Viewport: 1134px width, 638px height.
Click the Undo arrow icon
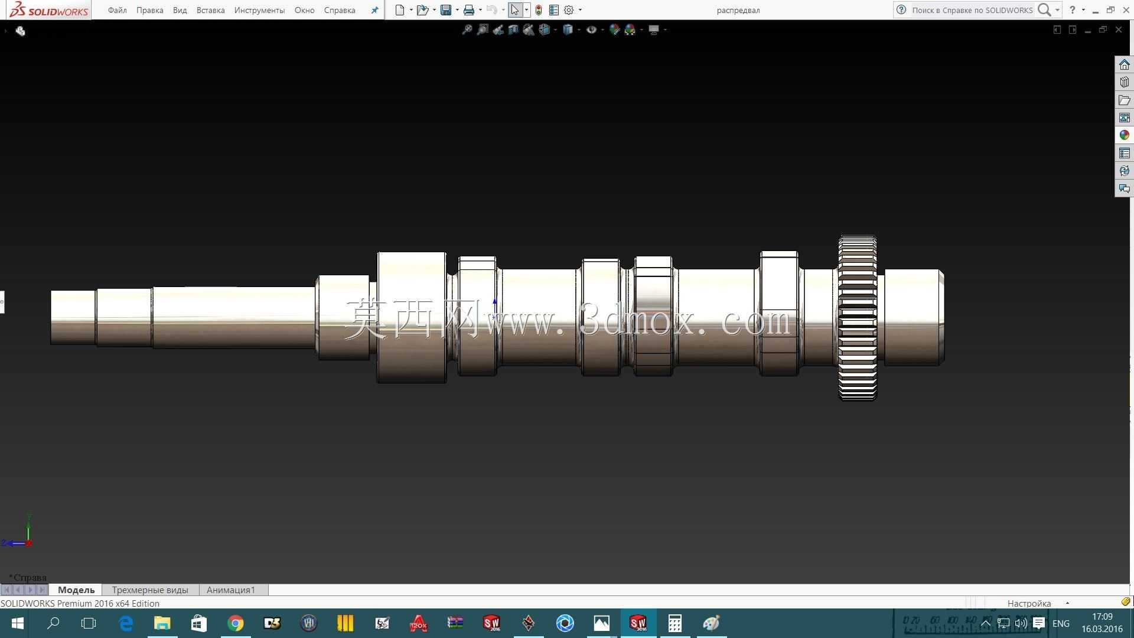[x=491, y=10]
